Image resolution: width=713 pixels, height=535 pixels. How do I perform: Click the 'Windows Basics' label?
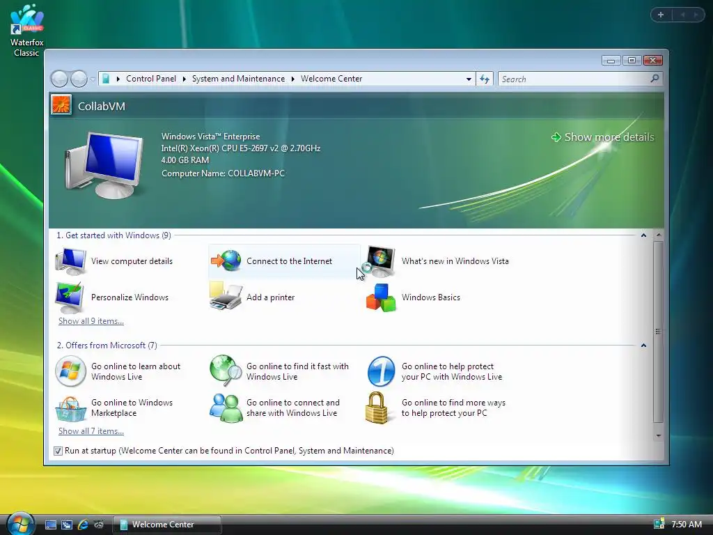click(x=431, y=297)
